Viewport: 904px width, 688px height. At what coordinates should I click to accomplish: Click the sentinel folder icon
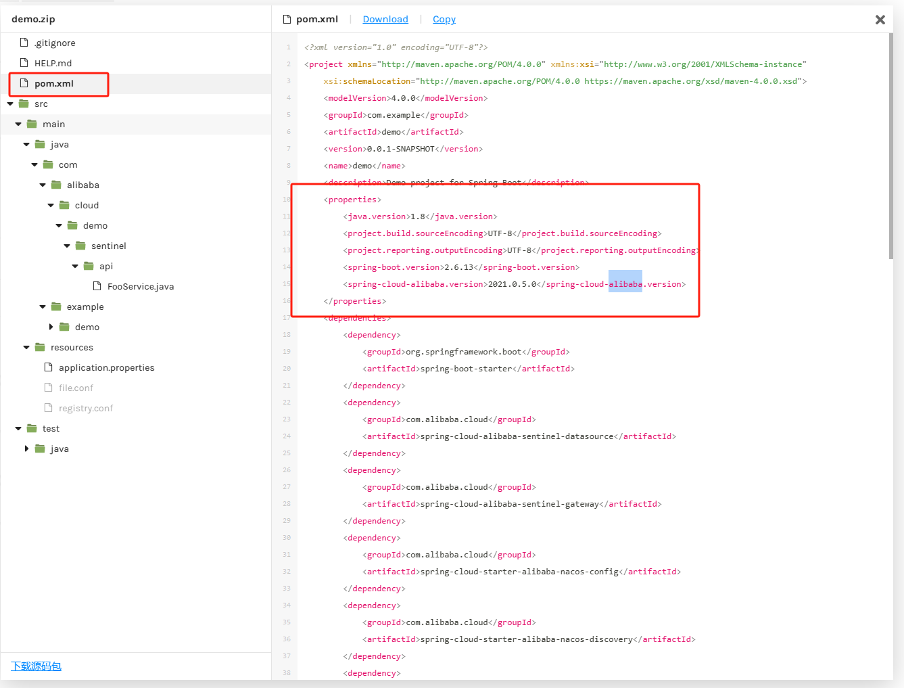[x=80, y=246]
